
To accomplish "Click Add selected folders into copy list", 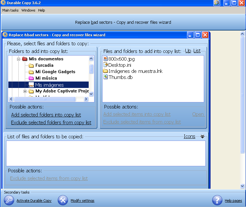I will tap(46, 115).
